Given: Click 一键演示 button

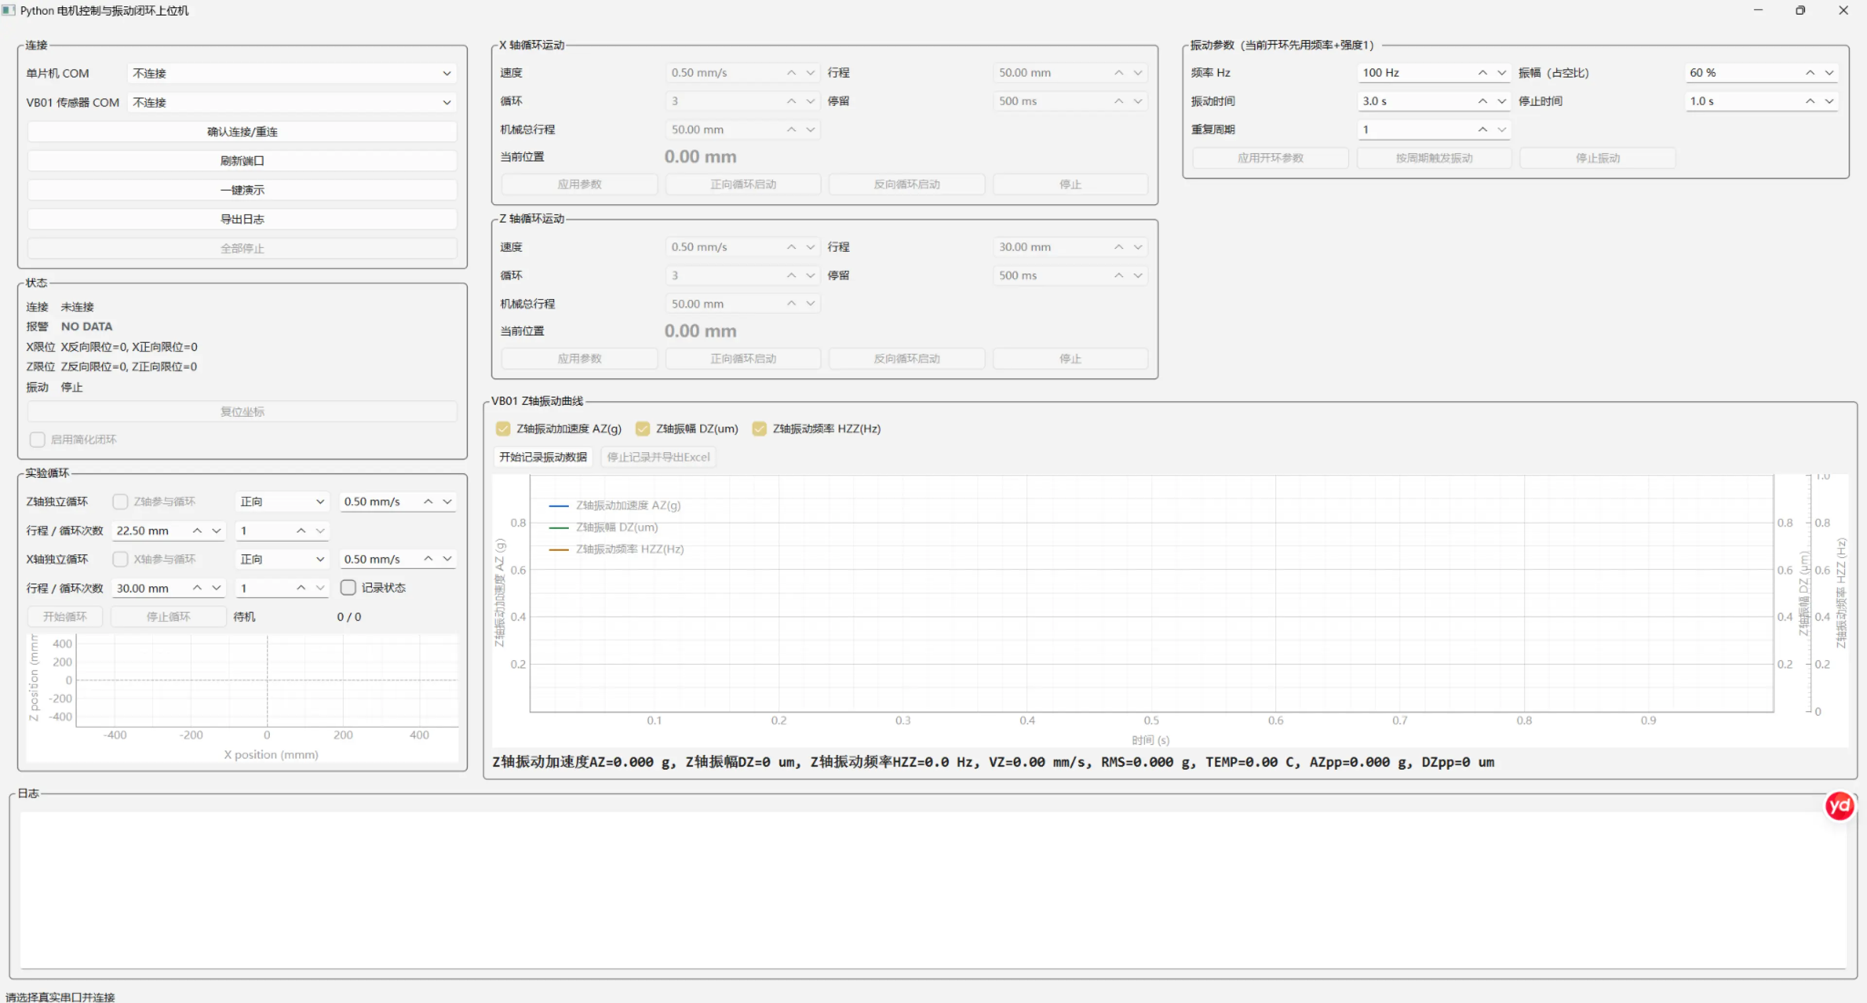Looking at the screenshot, I should point(242,190).
